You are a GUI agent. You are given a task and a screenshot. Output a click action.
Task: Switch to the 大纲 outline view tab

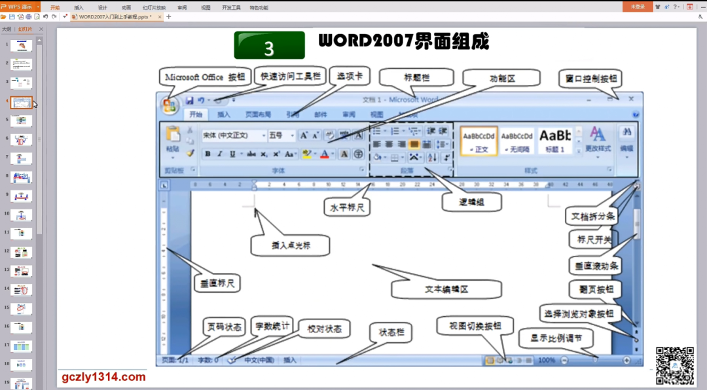pyautogui.click(x=7, y=29)
